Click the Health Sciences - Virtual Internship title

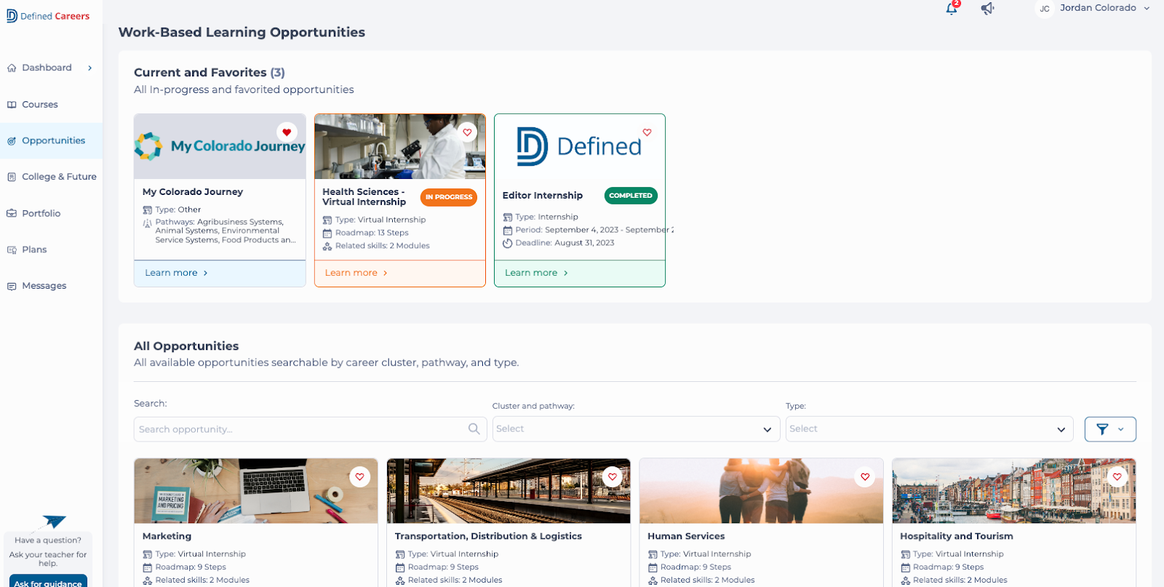pyautogui.click(x=364, y=197)
